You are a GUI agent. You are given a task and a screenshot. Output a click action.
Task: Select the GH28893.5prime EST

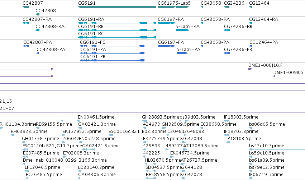tap(144, 121)
